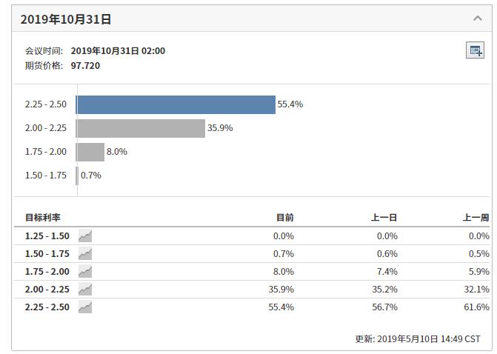Click the 1.25 - 1.50 table row label
Image resolution: width=497 pixels, height=354 pixels.
click(x=47, y=236)
